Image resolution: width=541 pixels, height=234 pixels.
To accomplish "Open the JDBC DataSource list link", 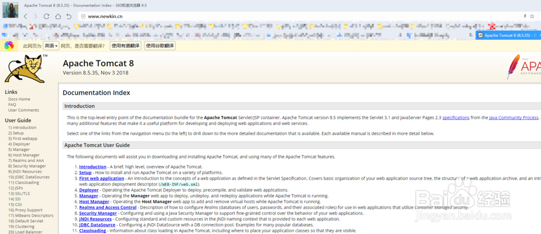I will click(97, 225).
